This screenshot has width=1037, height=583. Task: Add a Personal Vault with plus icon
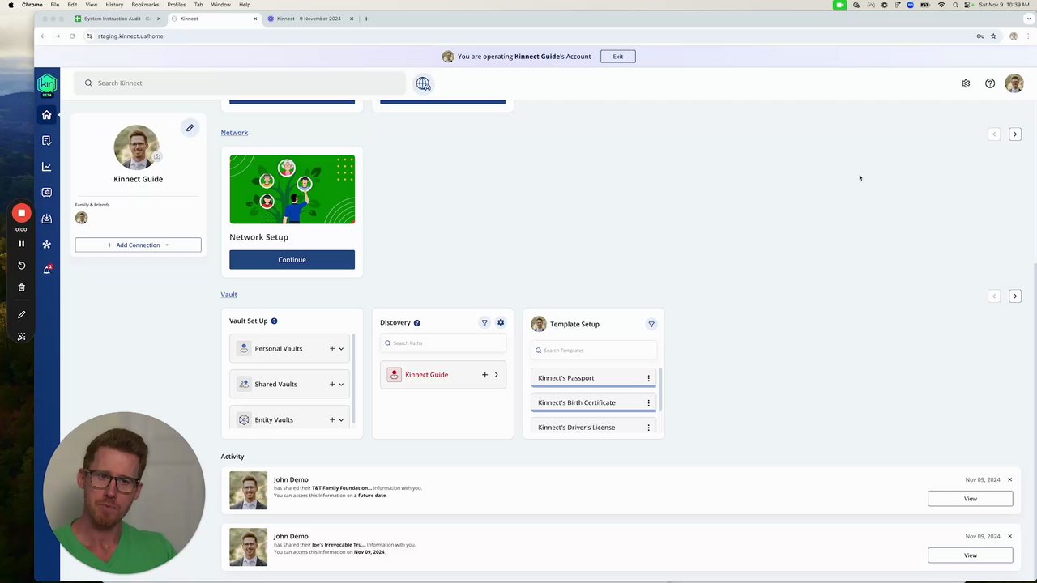point(331,349)
